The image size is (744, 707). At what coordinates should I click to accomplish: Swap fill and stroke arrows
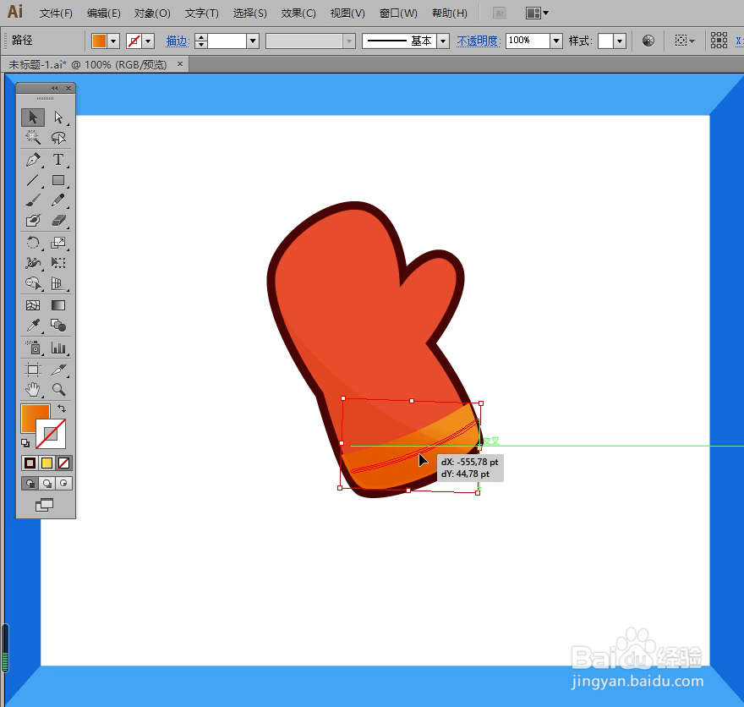(62, 408)
